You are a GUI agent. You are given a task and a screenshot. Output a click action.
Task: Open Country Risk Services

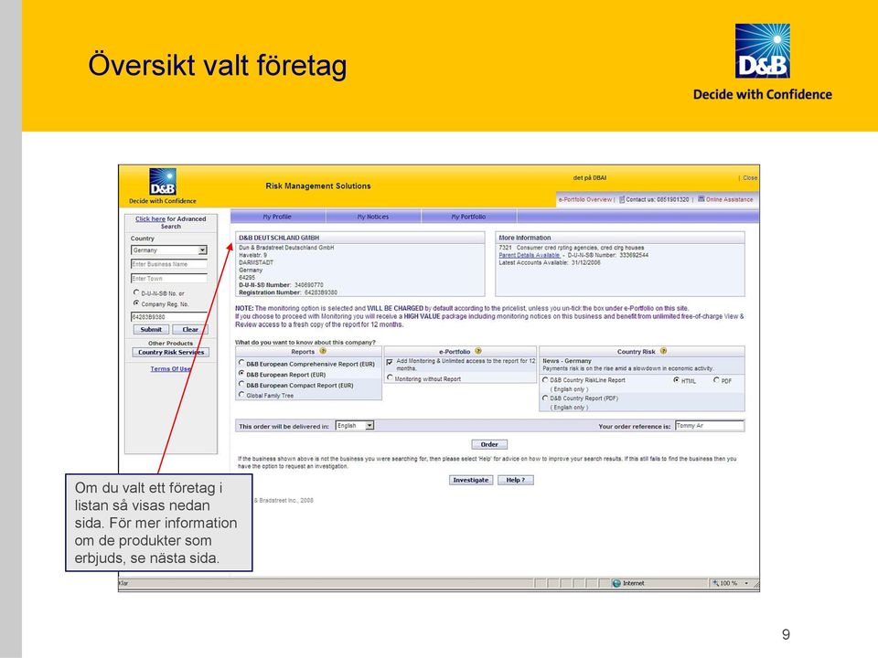pos(171,353)
